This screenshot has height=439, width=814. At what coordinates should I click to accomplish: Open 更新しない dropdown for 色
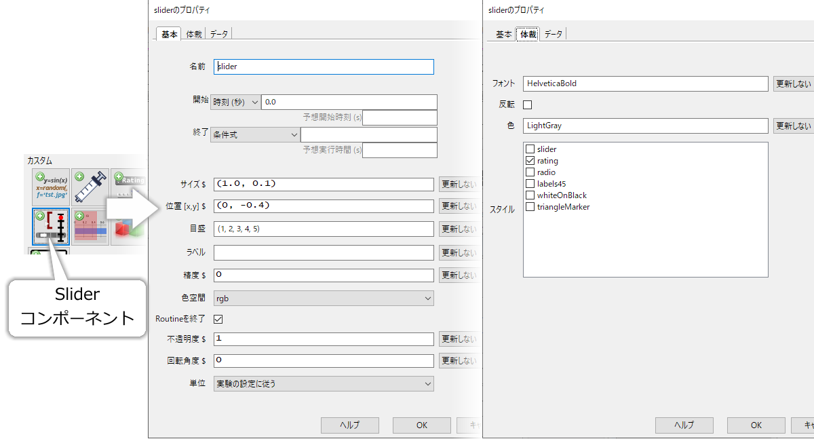tap(794, 126)
